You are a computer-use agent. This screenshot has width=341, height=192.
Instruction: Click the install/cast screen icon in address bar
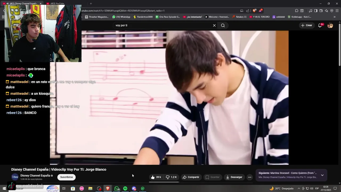[x=242, y=11]
